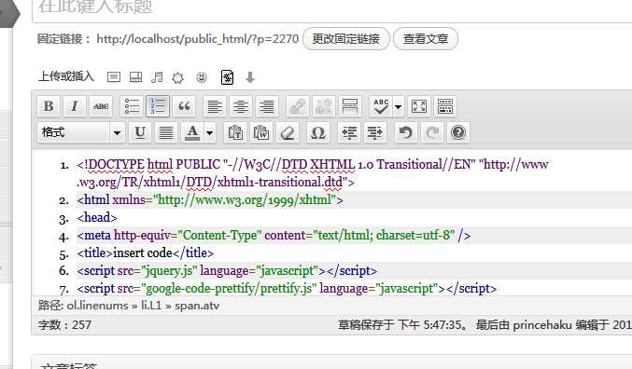632x369 pixels.
Task: Add a video via upload icon
Action: click(135, 76)
